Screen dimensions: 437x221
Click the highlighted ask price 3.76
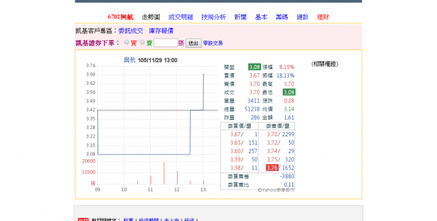272,168
